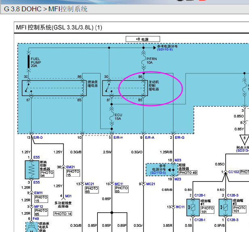Open the MF12 connector link
Image resolution: width=249 pixels, height=232 pixels.
click(x=38, y=207)
